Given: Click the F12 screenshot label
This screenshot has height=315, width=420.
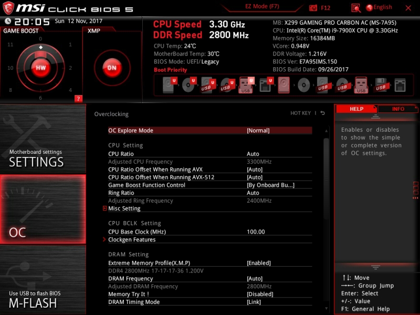Looking at the screenshot, I should tap(325, 8).
